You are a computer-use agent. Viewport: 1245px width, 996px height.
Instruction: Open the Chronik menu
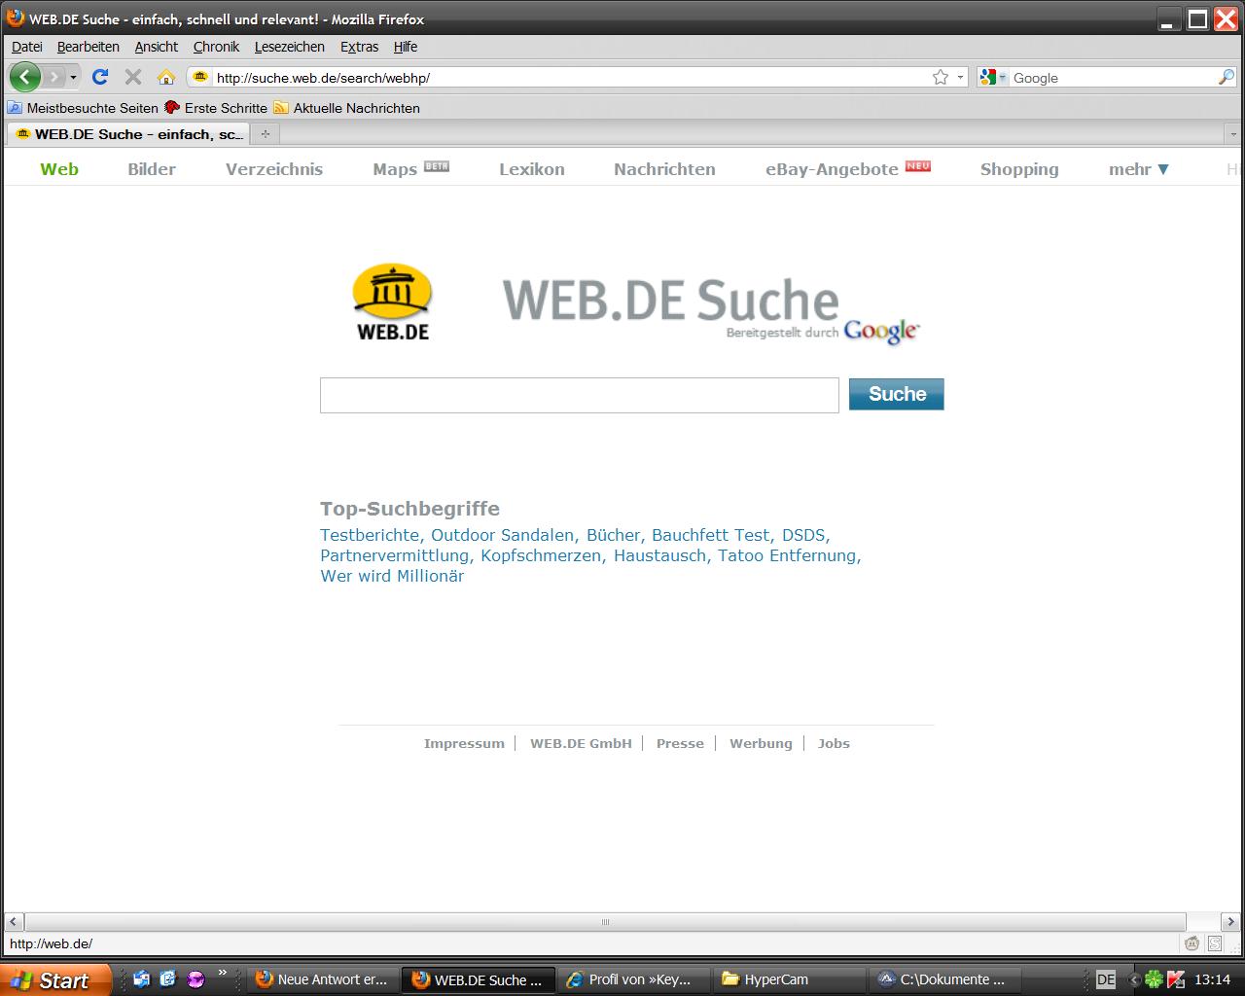pos(216,47)
